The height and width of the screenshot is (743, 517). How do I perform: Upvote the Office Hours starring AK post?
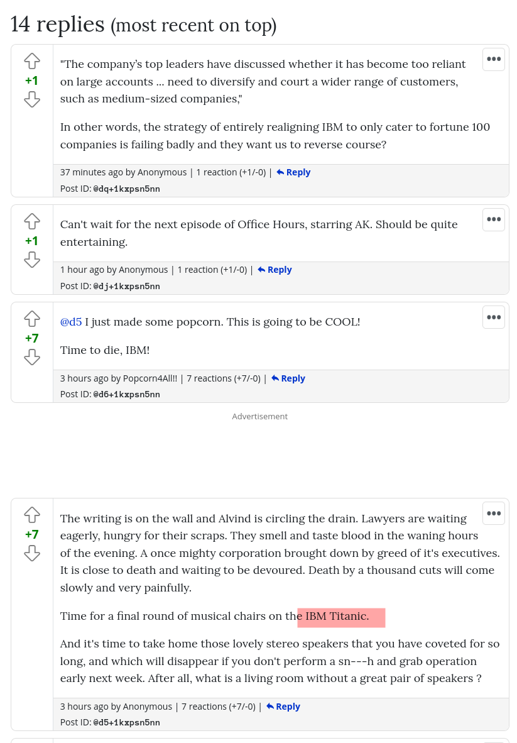tap(31, 221)
